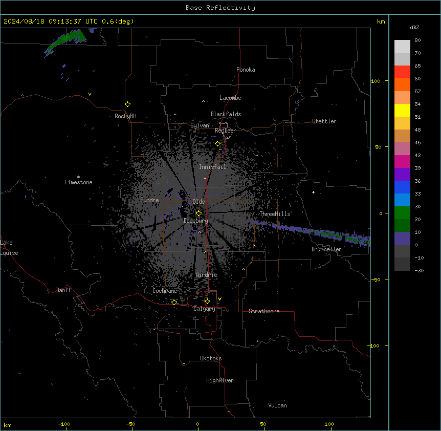441x431 pixels.
Task: Click the yellow diamond marker near RockyMH
Action: coord(128,104)
